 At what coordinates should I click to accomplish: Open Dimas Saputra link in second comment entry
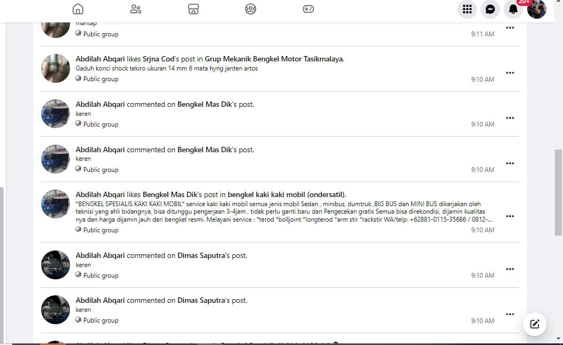[201, 300]
